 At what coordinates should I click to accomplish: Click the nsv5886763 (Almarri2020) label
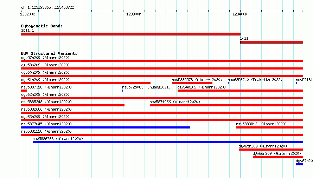pos(58,139)
